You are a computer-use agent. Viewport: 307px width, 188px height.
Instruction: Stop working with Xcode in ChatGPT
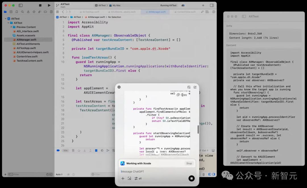189,163
